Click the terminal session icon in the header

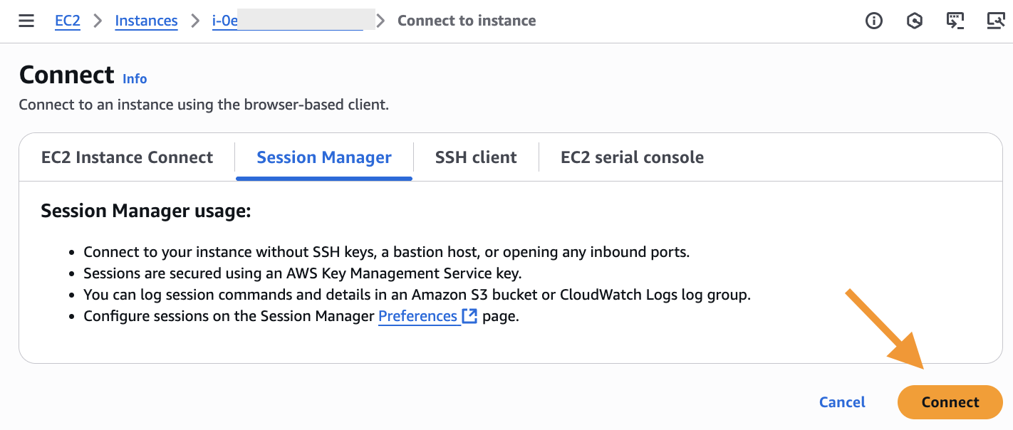(x=955, y=21)
